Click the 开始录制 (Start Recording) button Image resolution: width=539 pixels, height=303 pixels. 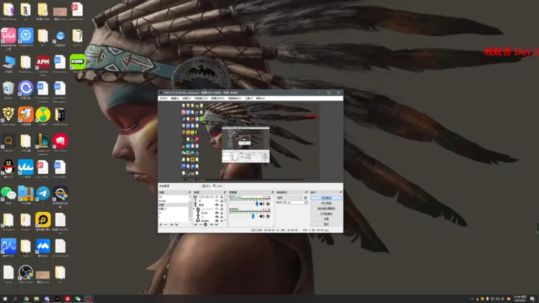[x=326, y=203]
